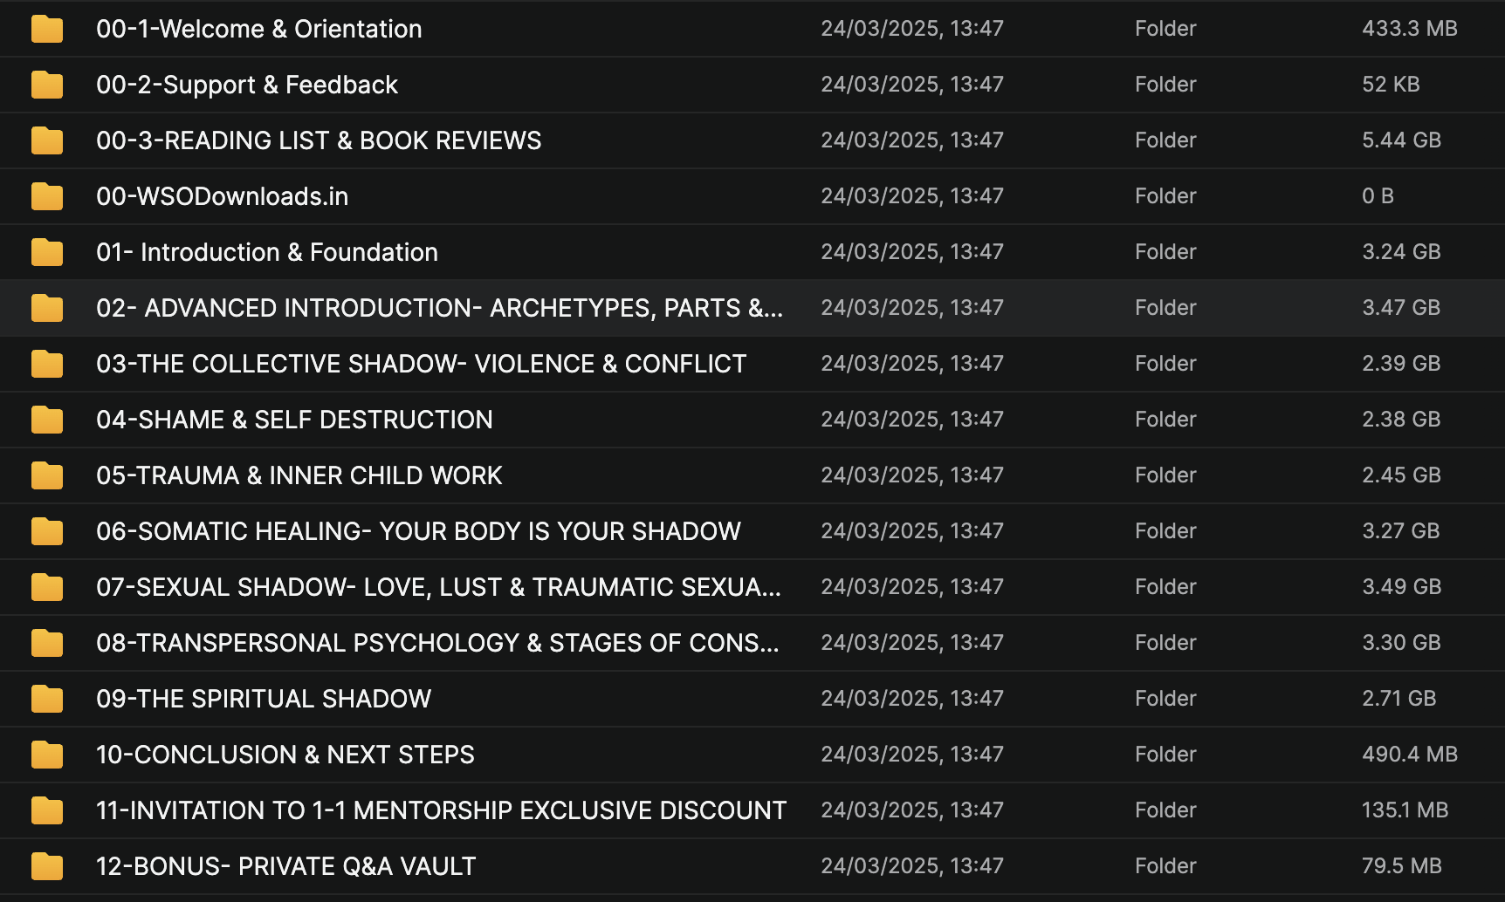Select 01- Introduction & Foundation folder name

(267, 252)
